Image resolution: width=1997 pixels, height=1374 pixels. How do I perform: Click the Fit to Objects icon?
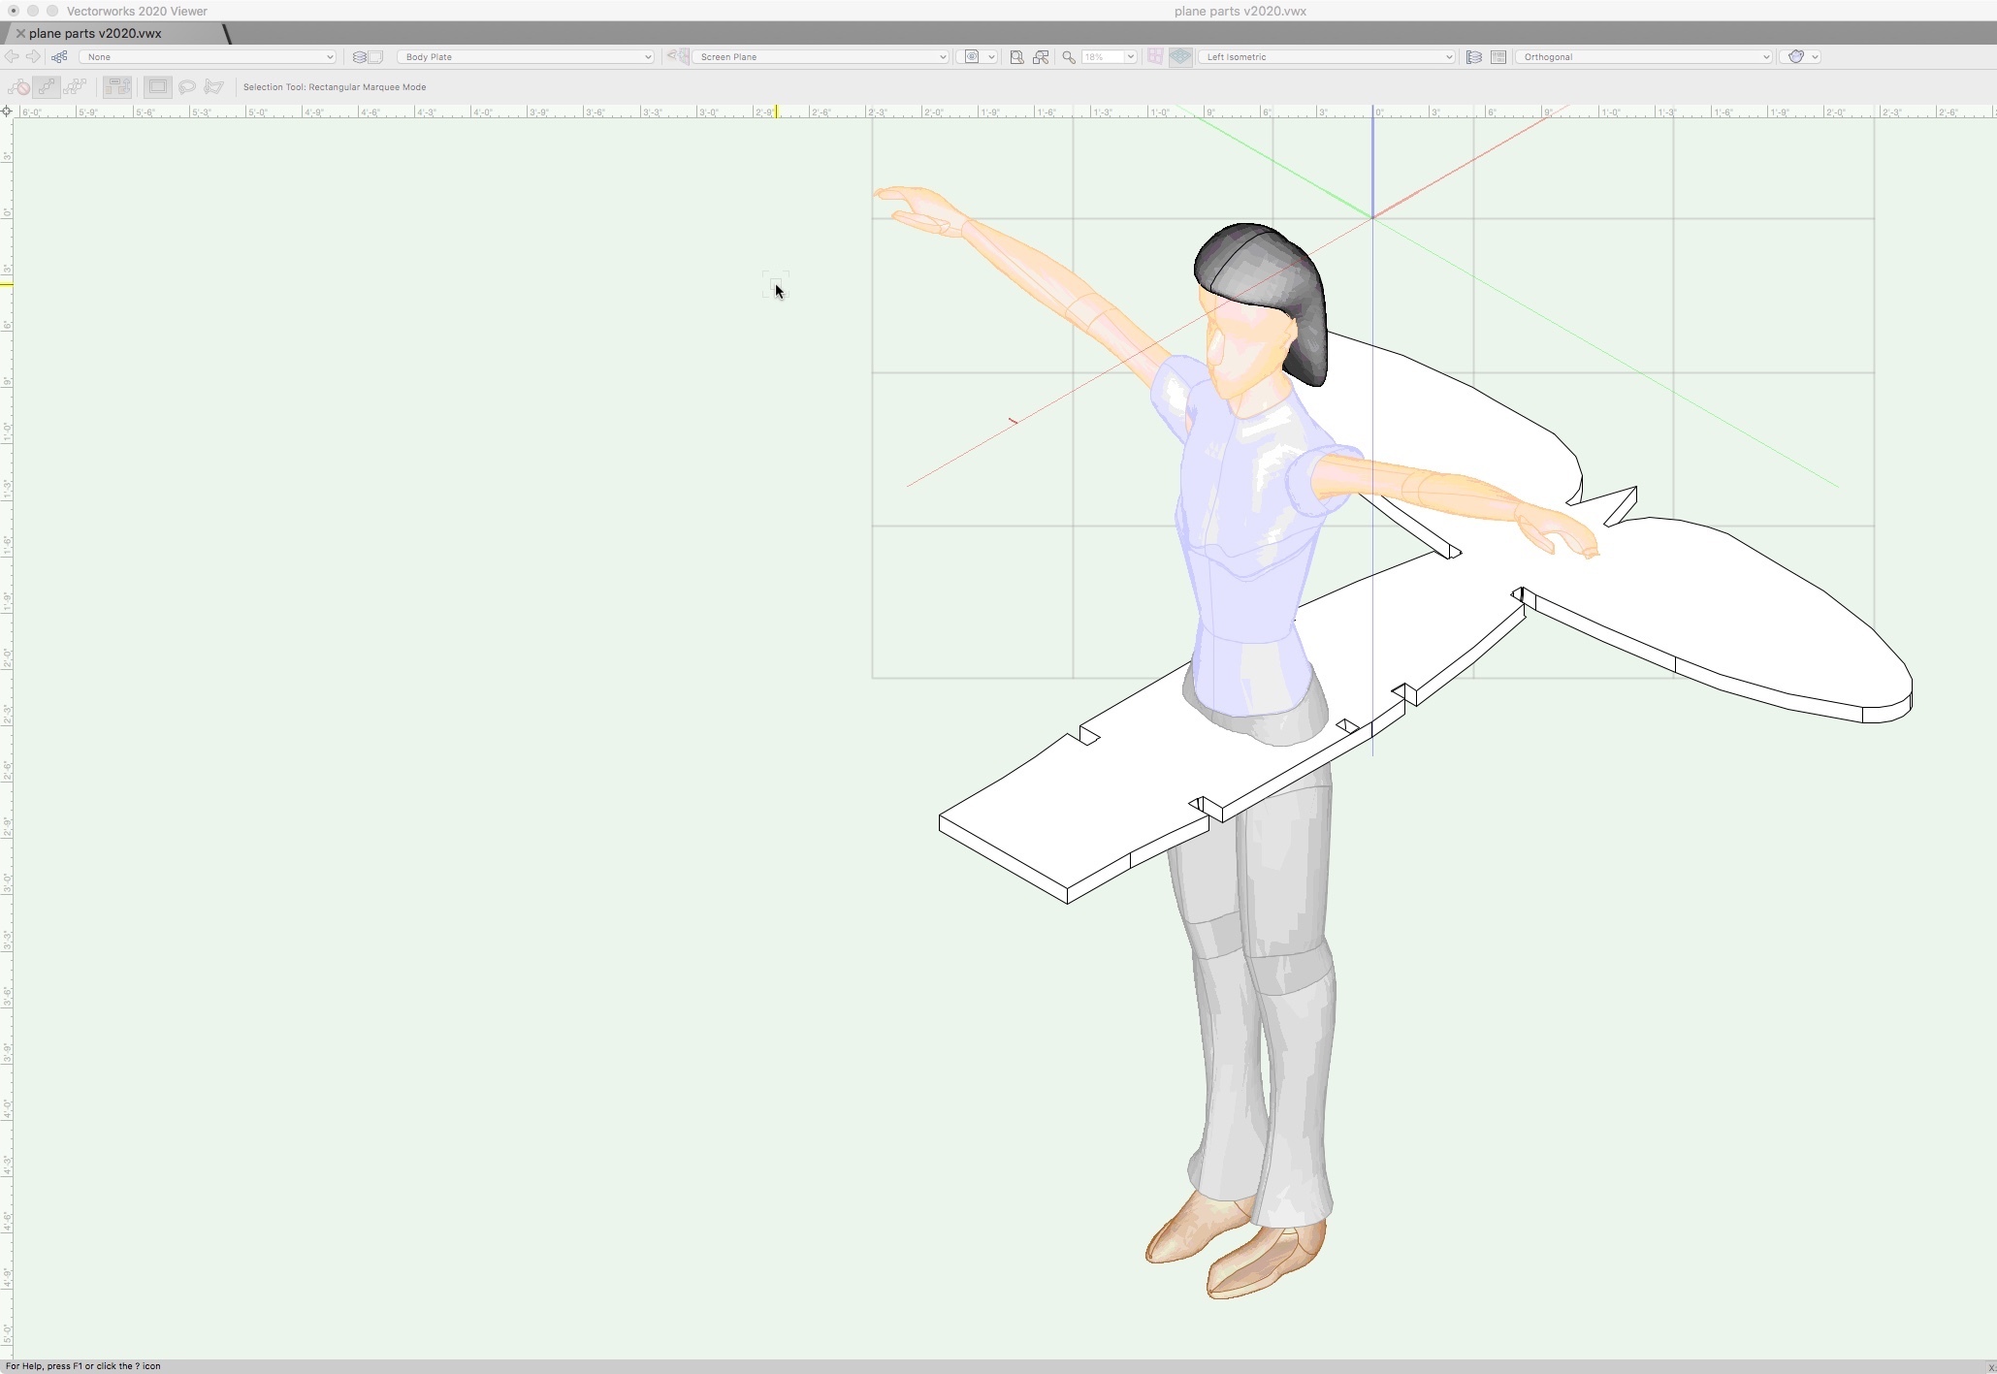(1041, 57)
